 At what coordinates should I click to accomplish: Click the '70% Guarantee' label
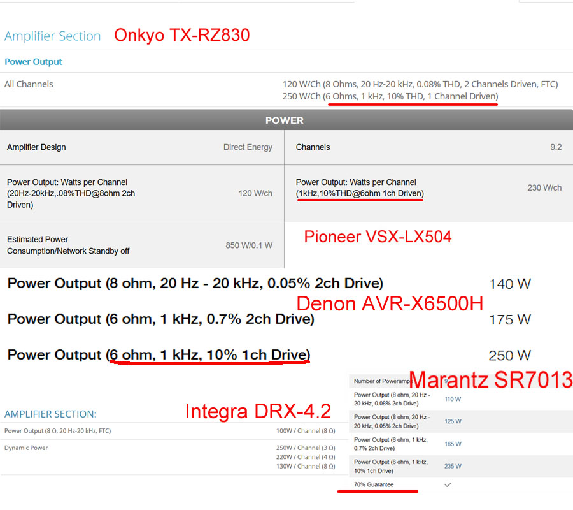tap(374, 484)
